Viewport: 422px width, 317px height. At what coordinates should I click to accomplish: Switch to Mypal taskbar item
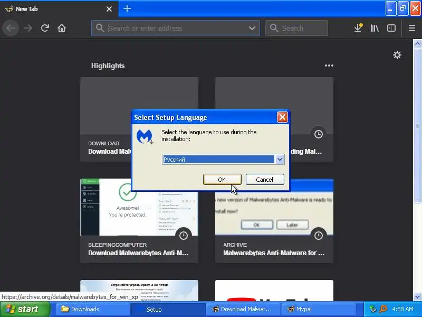[319, 309]
